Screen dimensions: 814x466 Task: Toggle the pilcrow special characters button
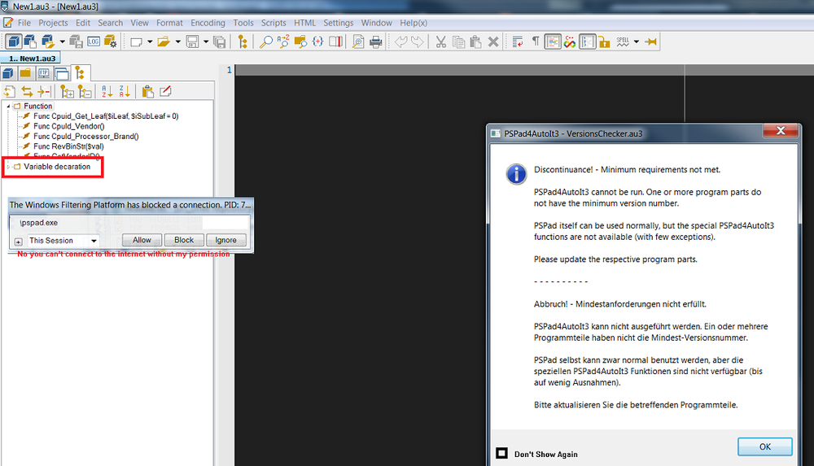pyautogui.click(x=536, y=42)
